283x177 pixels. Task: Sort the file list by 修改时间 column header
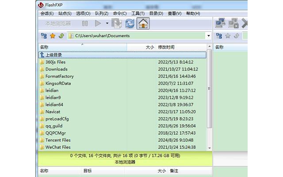coord(181,47)
